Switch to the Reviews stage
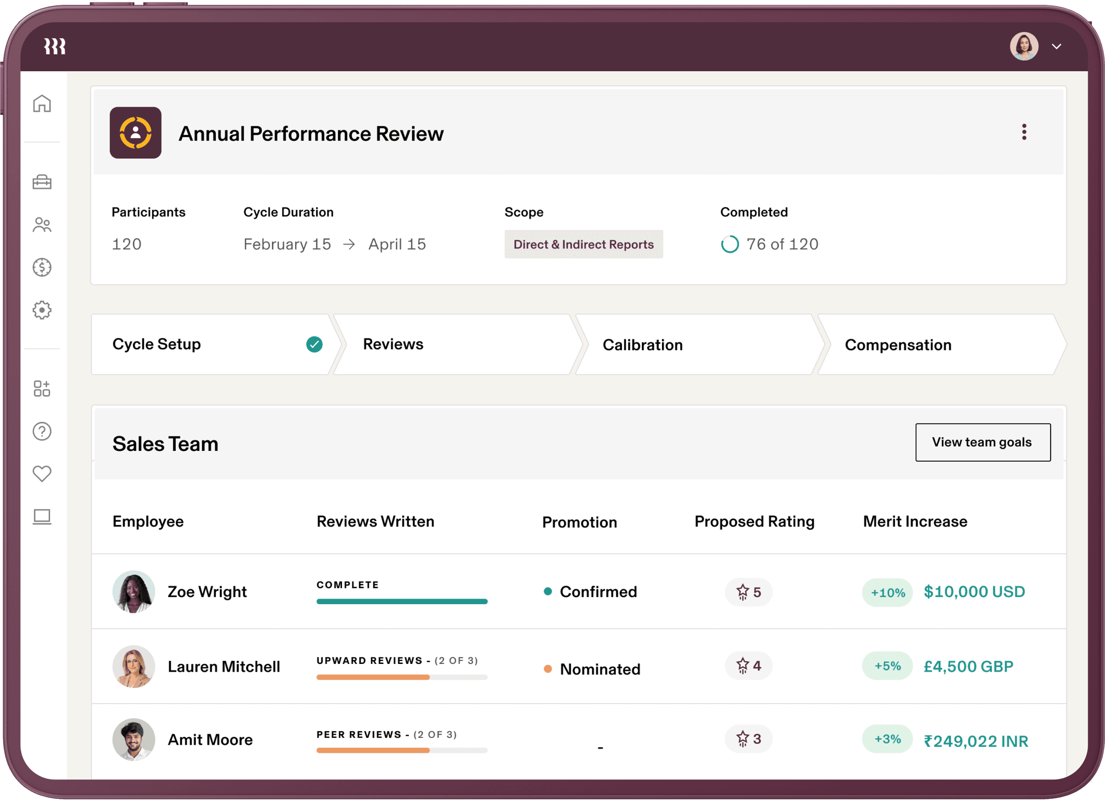Viewport: 1105px width, 800px height. click(x=392, y=345)
